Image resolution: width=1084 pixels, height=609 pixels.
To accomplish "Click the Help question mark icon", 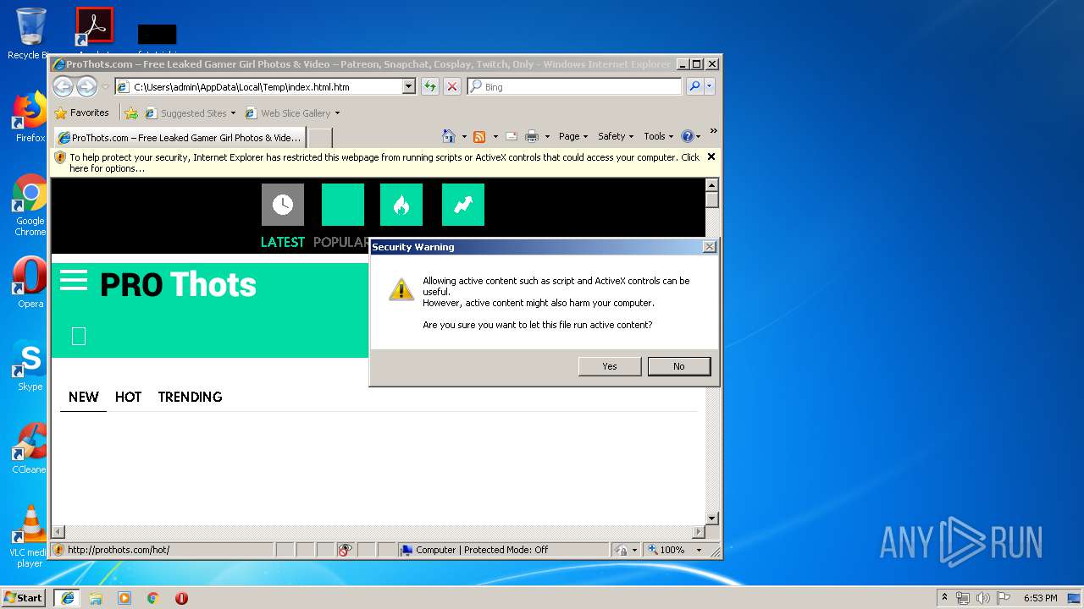I will (x=687, y=136).
